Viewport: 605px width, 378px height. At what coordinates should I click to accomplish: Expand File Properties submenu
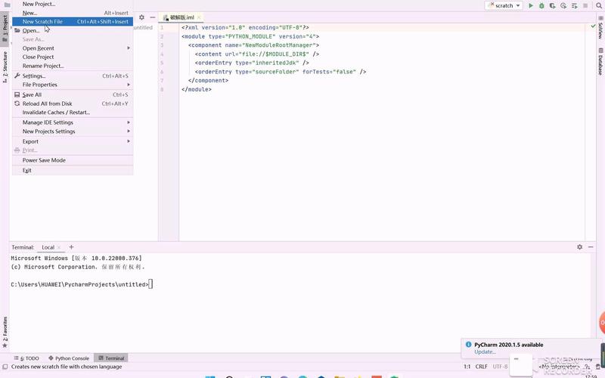tap(73, 85)
